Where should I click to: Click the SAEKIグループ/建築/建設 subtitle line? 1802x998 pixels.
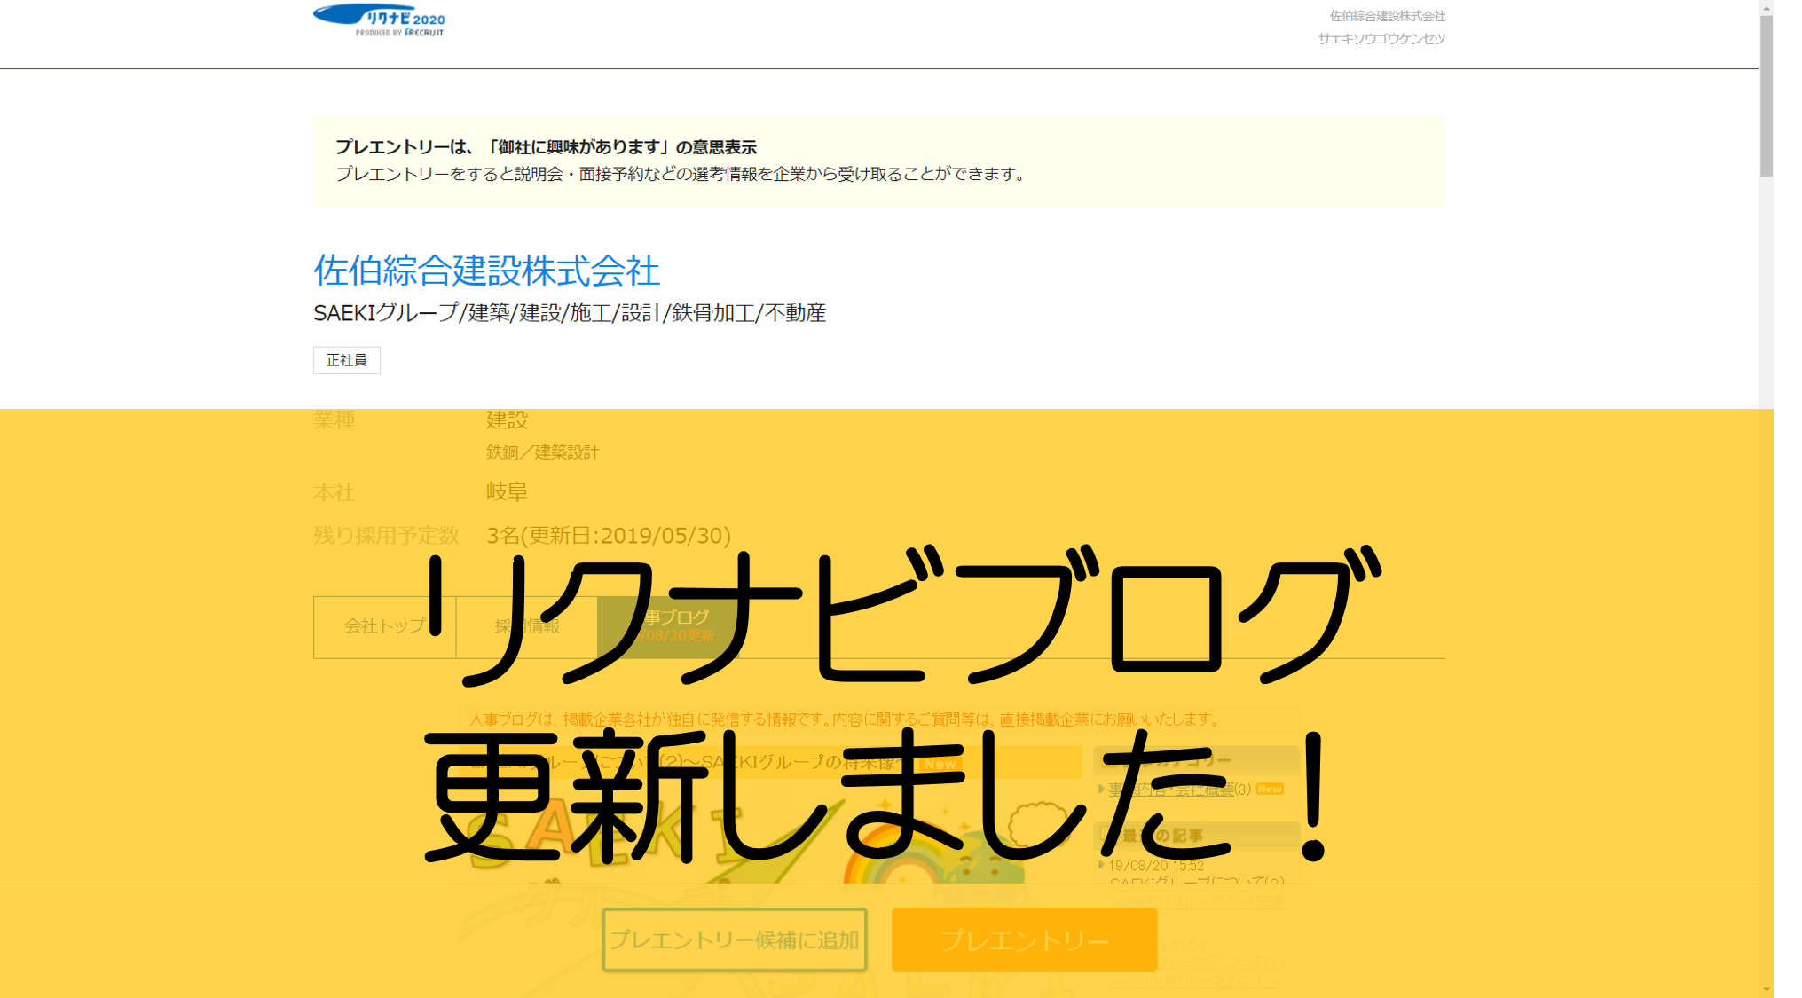[570, 313]
